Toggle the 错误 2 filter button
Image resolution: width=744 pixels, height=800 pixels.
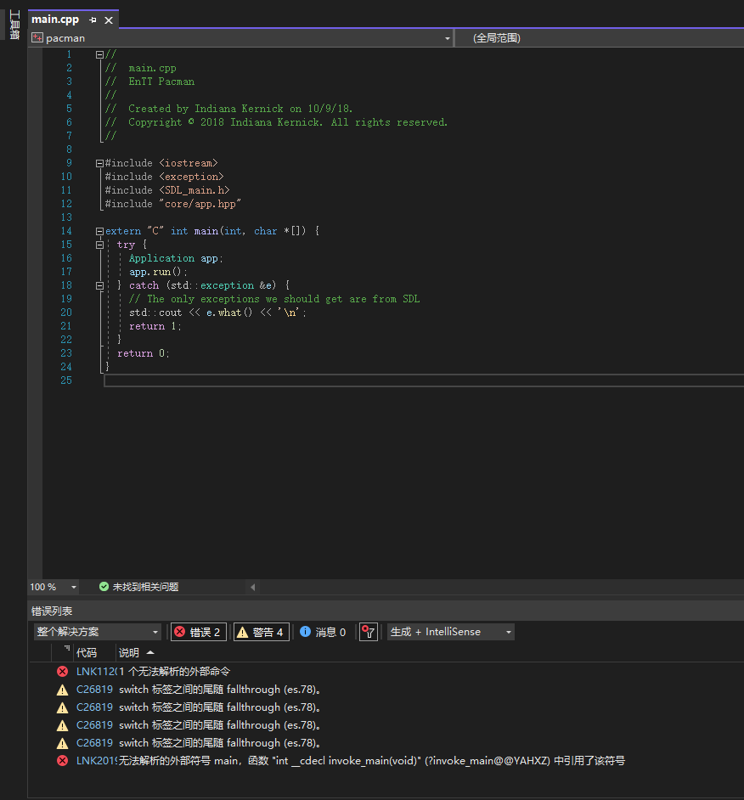(199, 632)
